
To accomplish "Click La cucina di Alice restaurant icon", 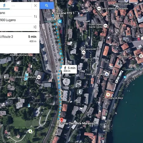I will [108, 95].
